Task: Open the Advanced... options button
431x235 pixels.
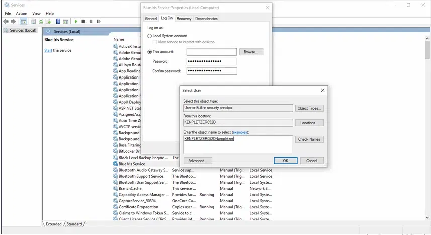Action: click(x=198, y=161)
